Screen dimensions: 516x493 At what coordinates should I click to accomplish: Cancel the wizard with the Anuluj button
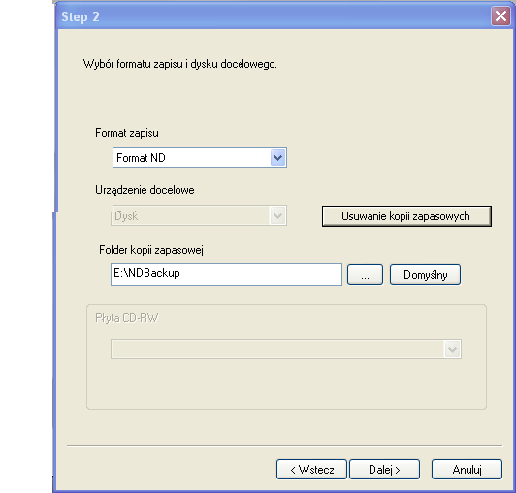[467, 470]
